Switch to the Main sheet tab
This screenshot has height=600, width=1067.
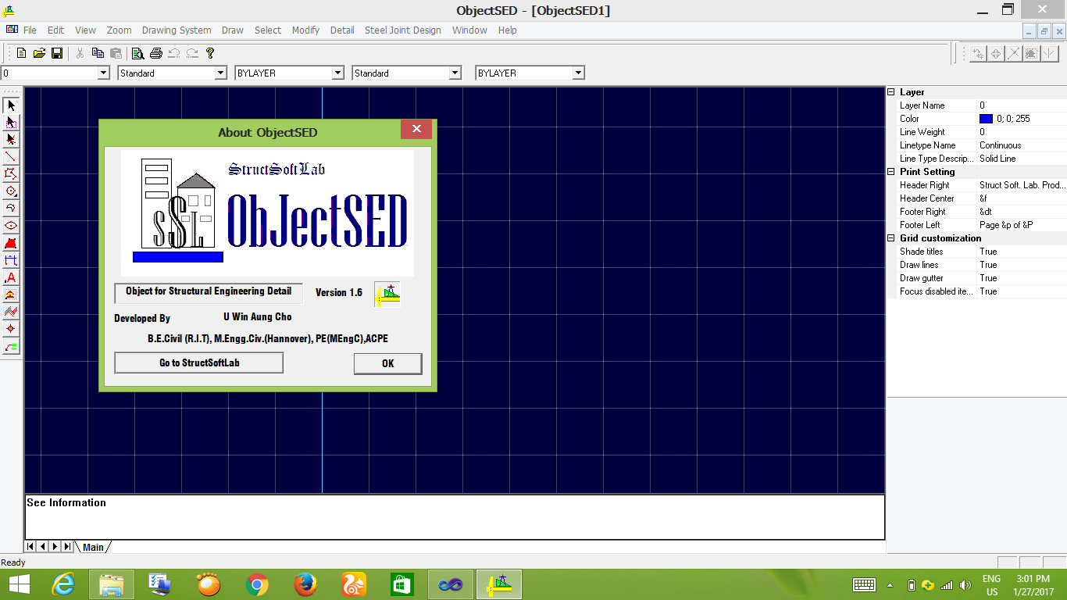(93, 547)
